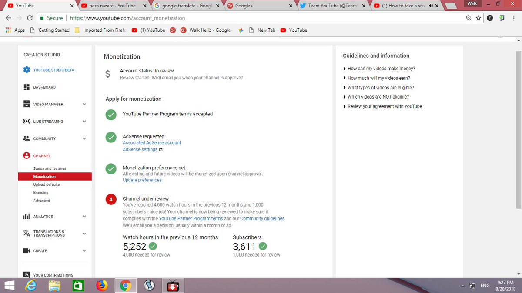The height and width of the screenshot is (293, 522).
Task: Click ENG language indicator in tray
Action: [485, 286]
